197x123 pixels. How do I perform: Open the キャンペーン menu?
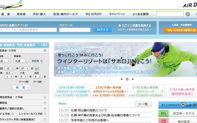click(117, 14)
